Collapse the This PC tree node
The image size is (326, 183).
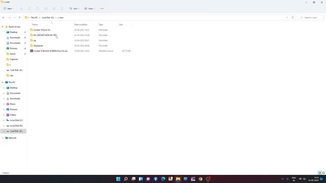pos(3,82)
